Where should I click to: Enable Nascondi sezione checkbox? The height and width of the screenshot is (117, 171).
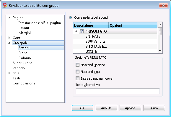77,65
